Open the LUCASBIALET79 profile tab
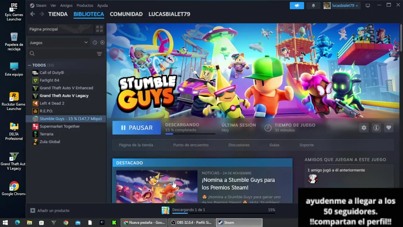The image size is (403, 227). click(169, 14)
